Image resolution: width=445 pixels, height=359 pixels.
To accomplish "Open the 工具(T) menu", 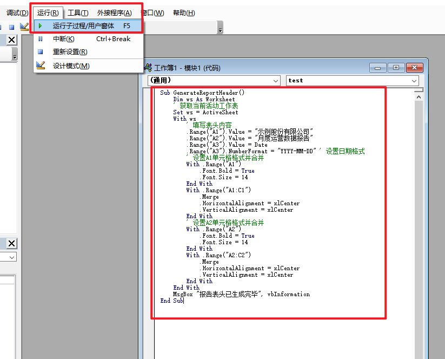I will click(x=78, y=12).
